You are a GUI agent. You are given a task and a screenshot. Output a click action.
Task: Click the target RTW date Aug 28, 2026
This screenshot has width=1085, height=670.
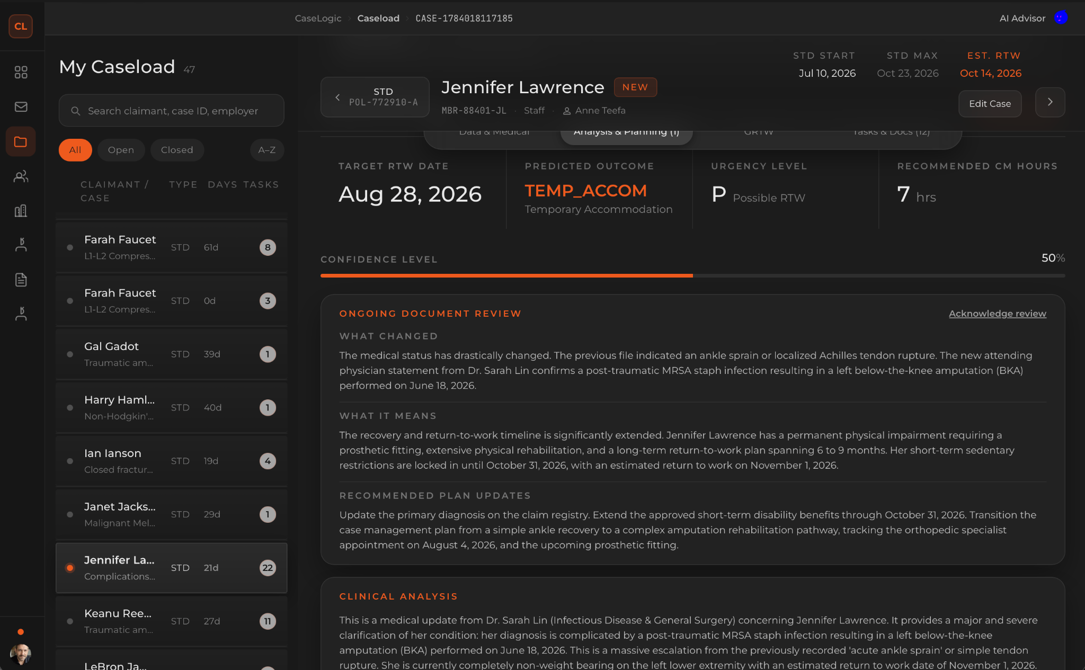tap(410, 194)
